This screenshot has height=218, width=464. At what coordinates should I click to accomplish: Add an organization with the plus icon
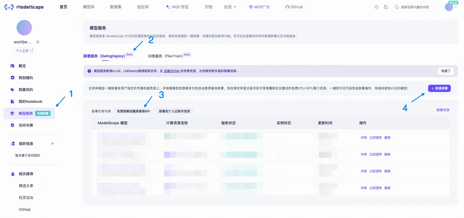click(52, 144)
